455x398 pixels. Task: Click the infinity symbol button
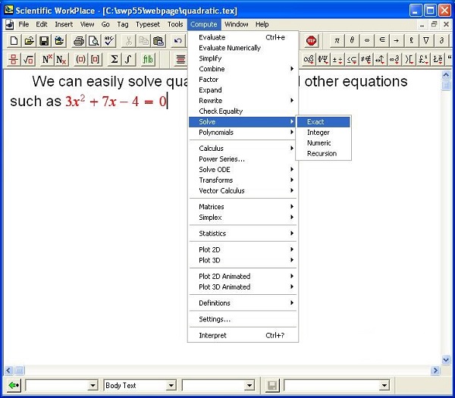[367, 41]
